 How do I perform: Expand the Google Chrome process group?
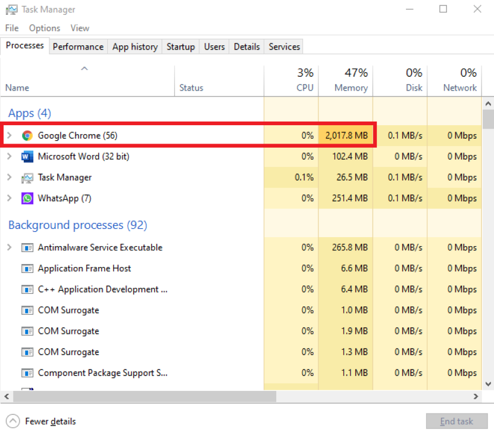coord(10,136)
